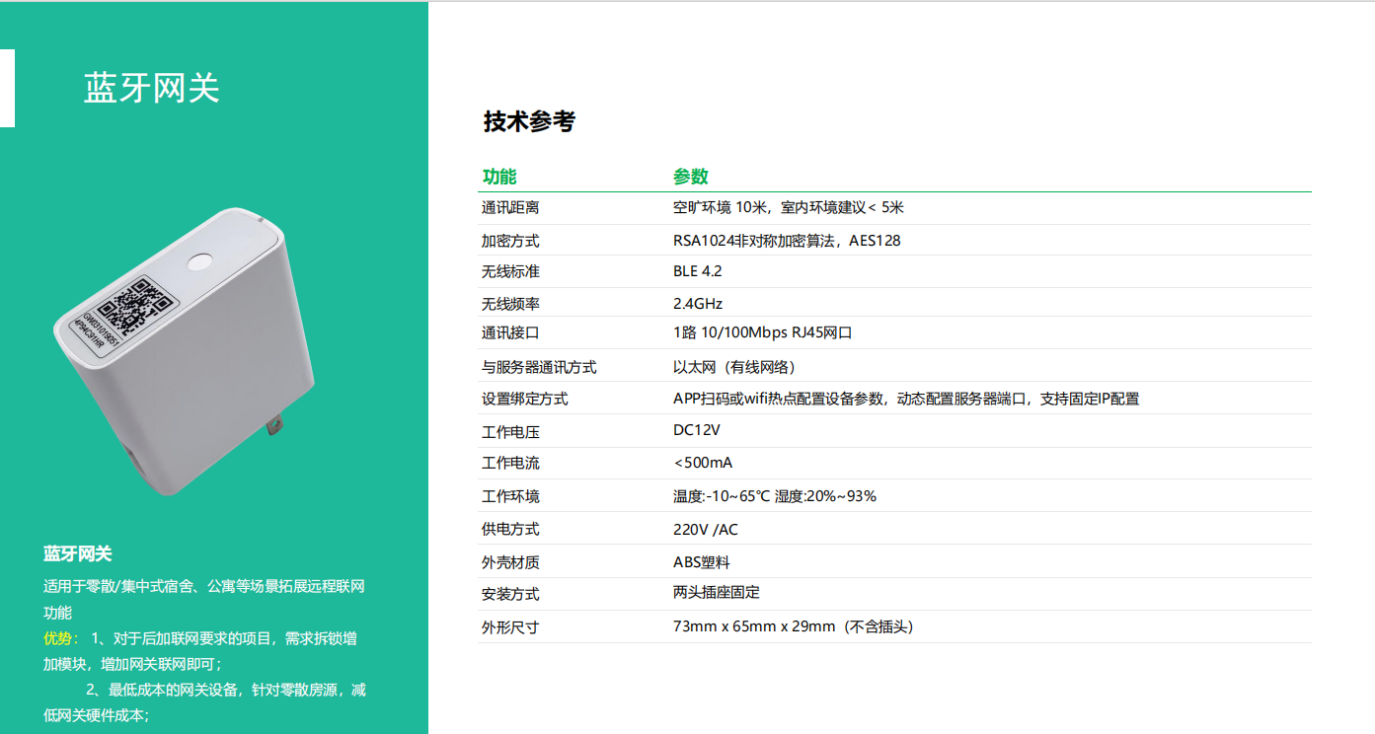Click the 设置绑定方式 row label

click(x=524, y=400)
